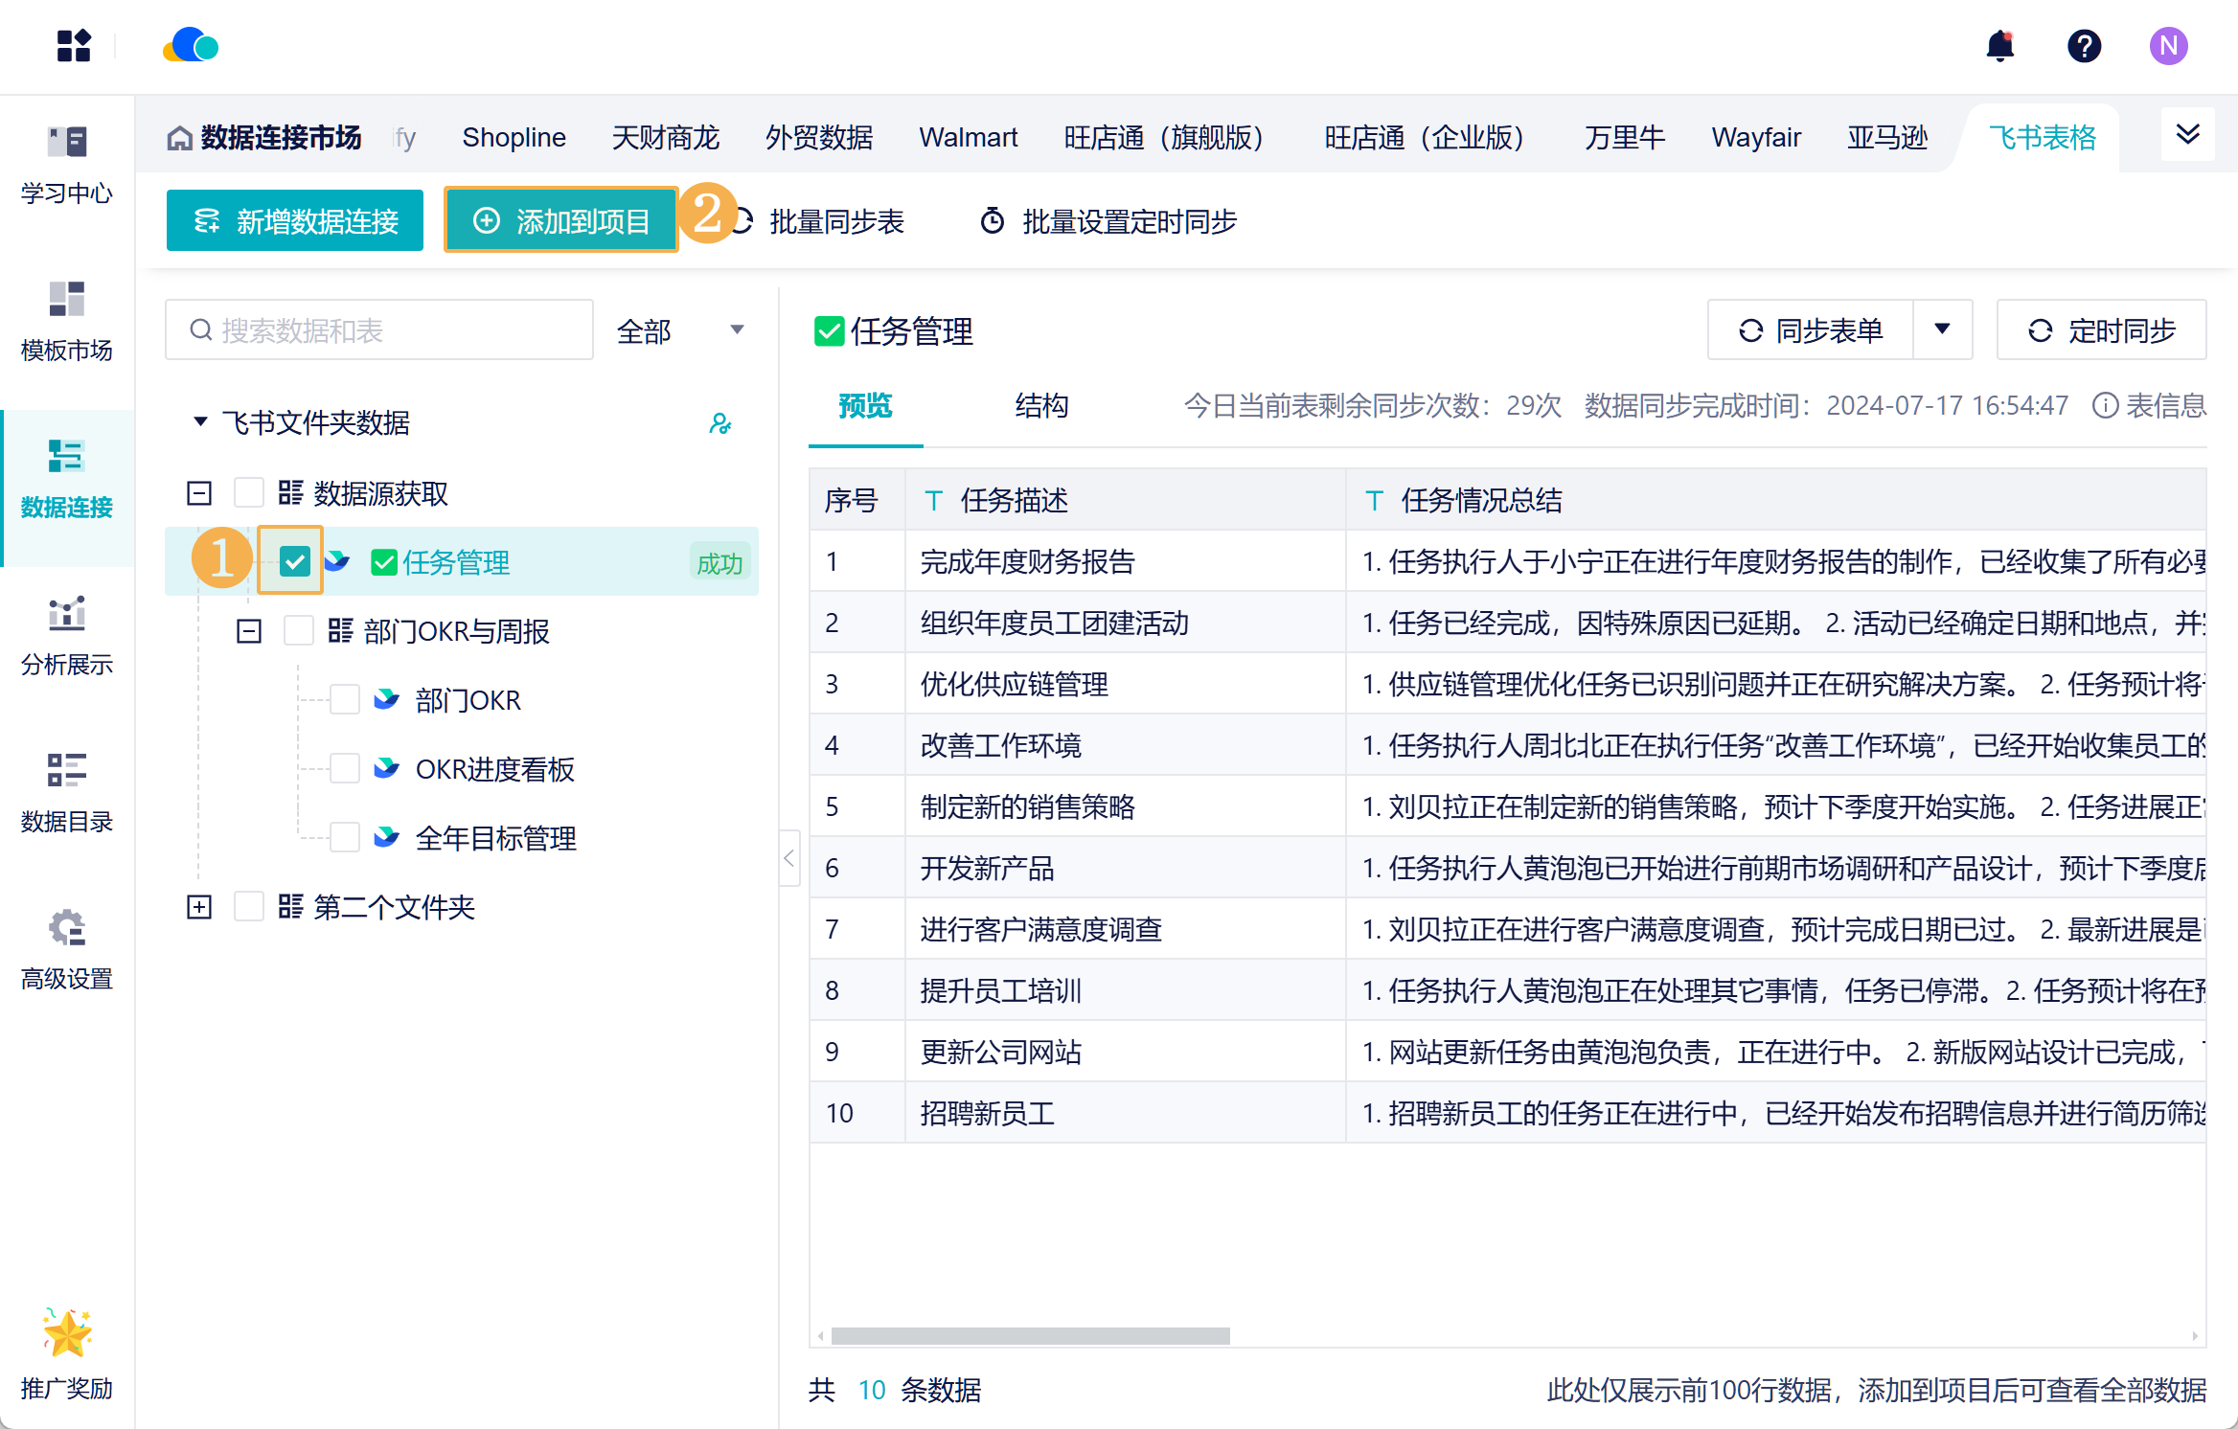The height and width of the screenshot is (1429, 2238).
Task: Toggle the 数据源获取 folder checkbox
Action: click(249, 492)
